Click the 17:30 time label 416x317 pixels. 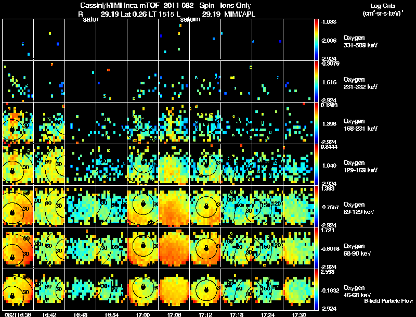click(298, 314)
